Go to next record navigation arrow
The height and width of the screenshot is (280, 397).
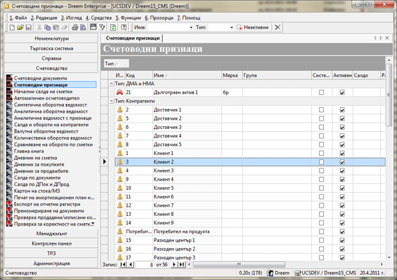point(174,265)
